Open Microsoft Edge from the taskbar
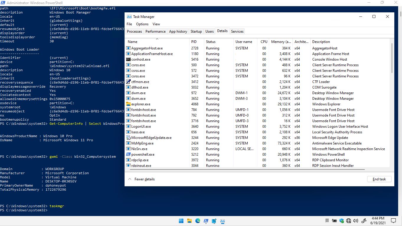Viewport: 402px width, 226px height. click(x=197, y=221)
